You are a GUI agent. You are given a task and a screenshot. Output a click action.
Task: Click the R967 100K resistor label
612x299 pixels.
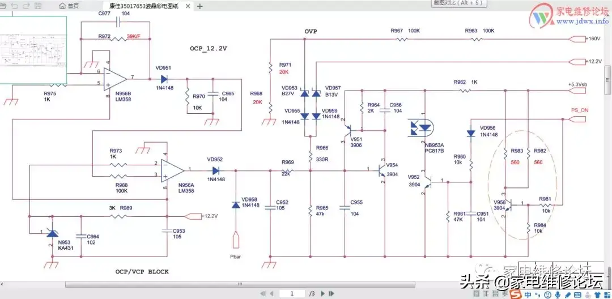pos(405,31)
